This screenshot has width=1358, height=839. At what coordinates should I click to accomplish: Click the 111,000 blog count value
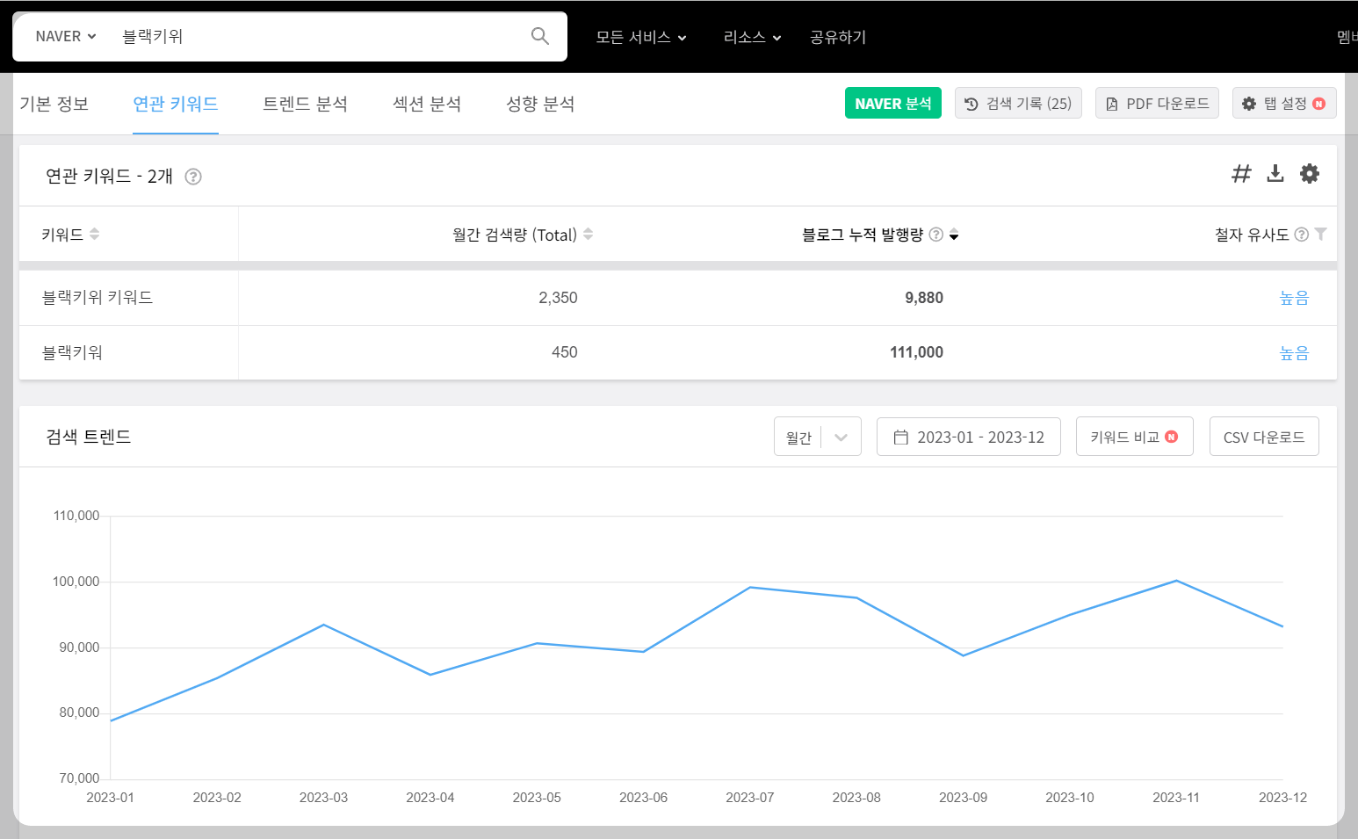point(916,352)
